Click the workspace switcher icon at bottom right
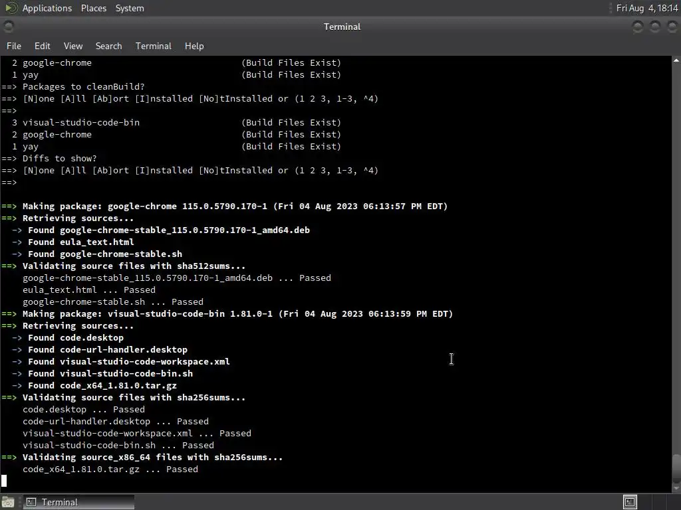 tap(630, 502)
